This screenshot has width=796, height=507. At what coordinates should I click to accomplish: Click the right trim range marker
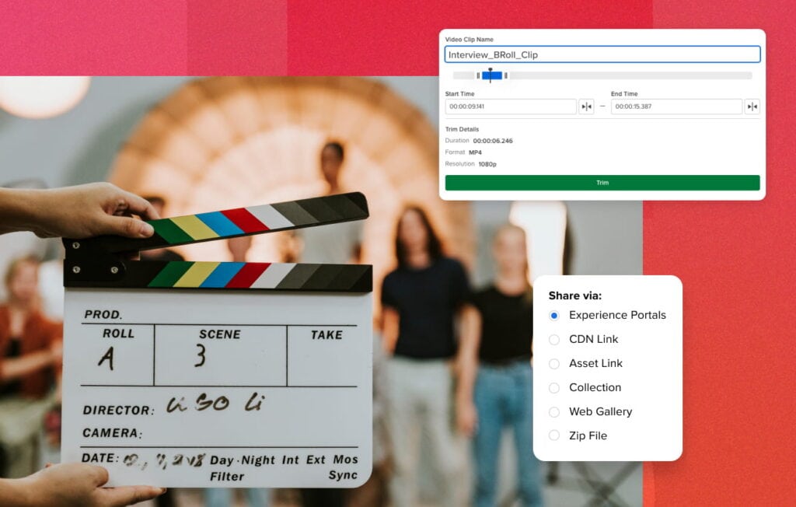point(507,75)
